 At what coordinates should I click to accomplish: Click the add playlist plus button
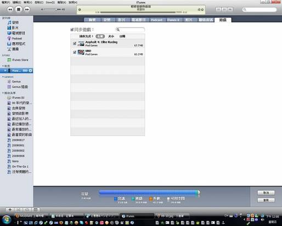(x=10, y=210)
